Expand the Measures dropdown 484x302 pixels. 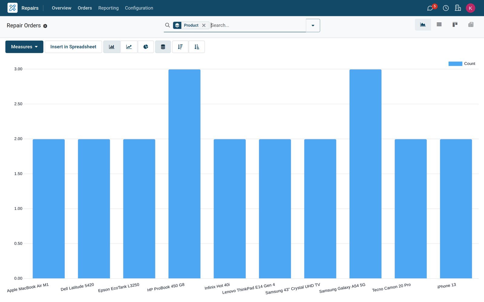24,47
